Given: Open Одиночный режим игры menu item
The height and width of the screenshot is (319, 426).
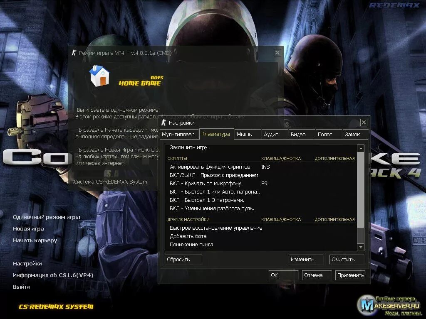Looking at the screenshot, I should click(47, 217).
